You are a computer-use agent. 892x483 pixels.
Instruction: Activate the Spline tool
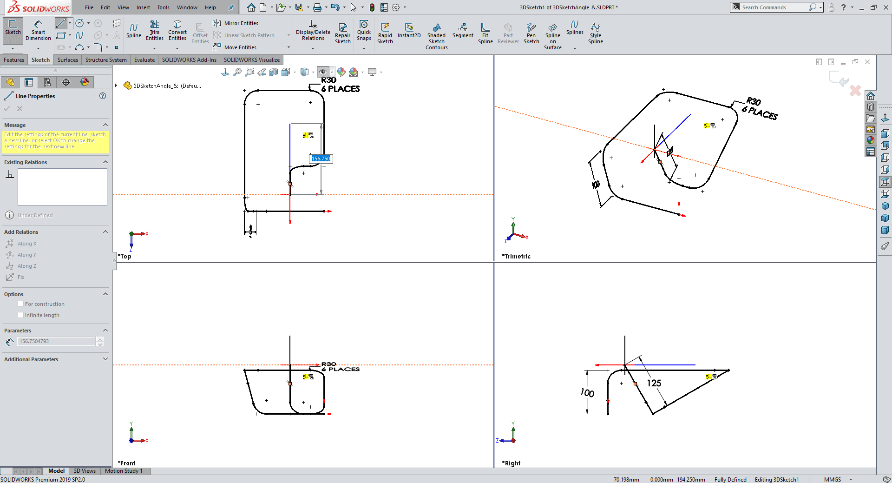pos(133,31)
